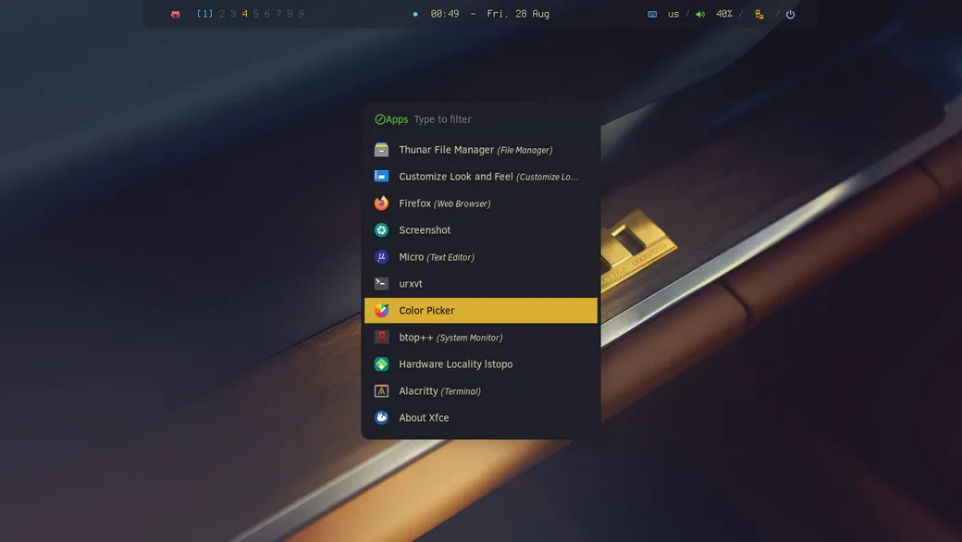Click the 'About Xfce' entry text
Image resolution: width=962 pixels, height=542 pixels.
coord(424,417)
